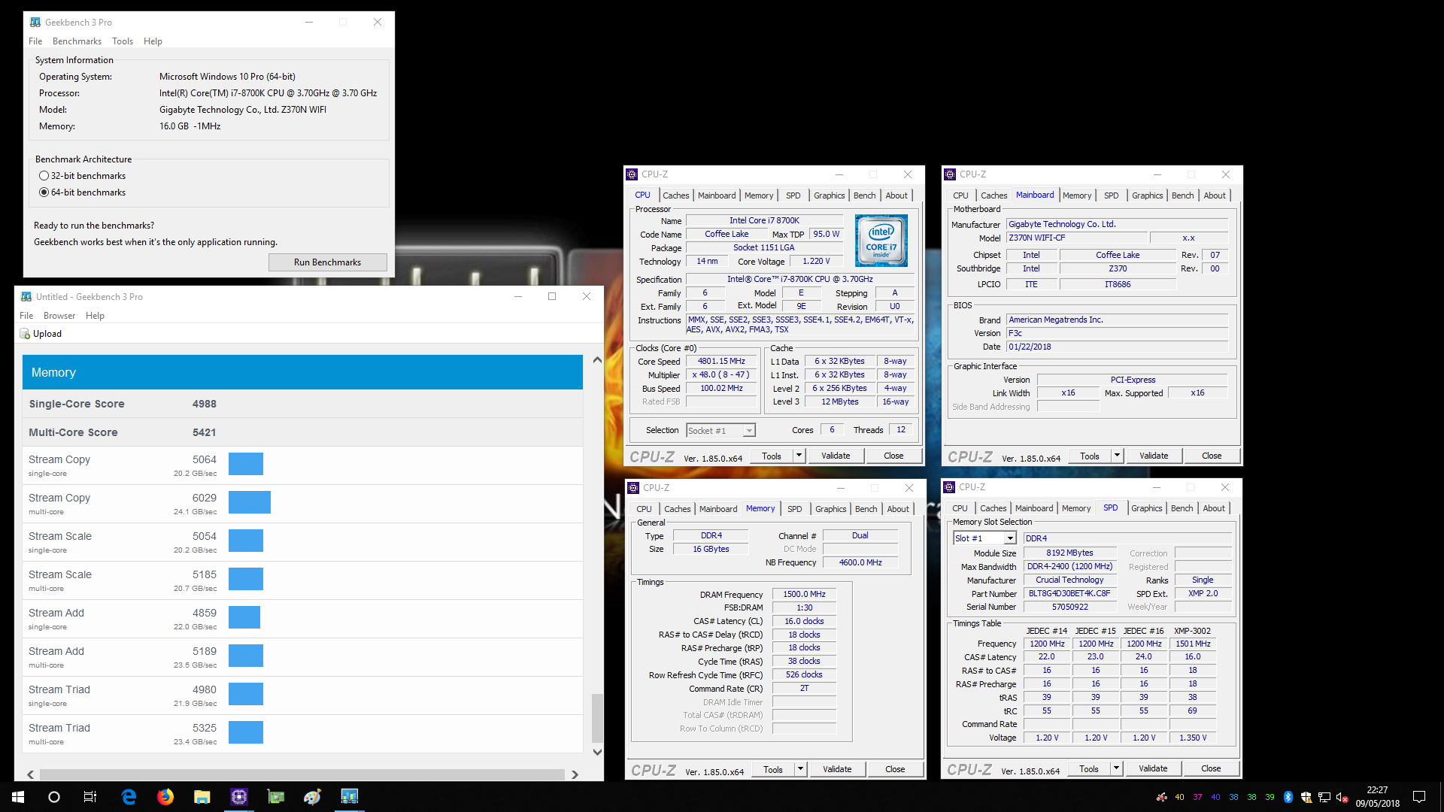Click the Multi-Core Score row in Geekbench
1444x812 pixels.
[x=302, y=432]
